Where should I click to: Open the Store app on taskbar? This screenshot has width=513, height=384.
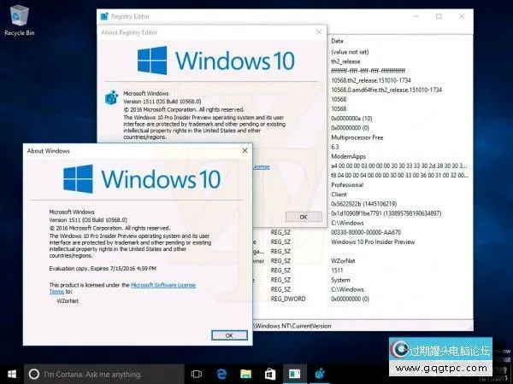click(269, 374)
